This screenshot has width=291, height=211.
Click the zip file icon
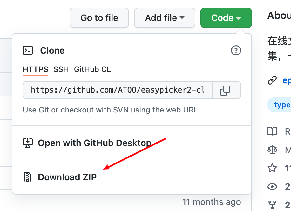(27, 177)
